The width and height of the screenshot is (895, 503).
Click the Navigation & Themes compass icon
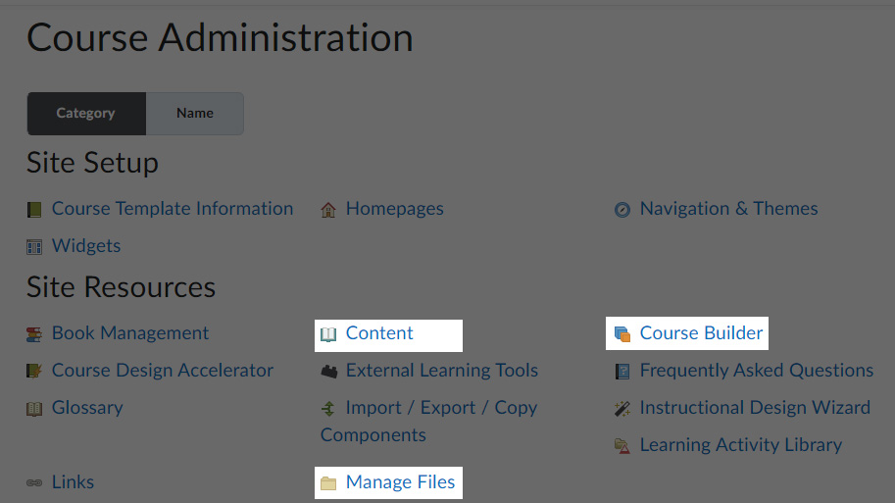(x=622, y=210)
